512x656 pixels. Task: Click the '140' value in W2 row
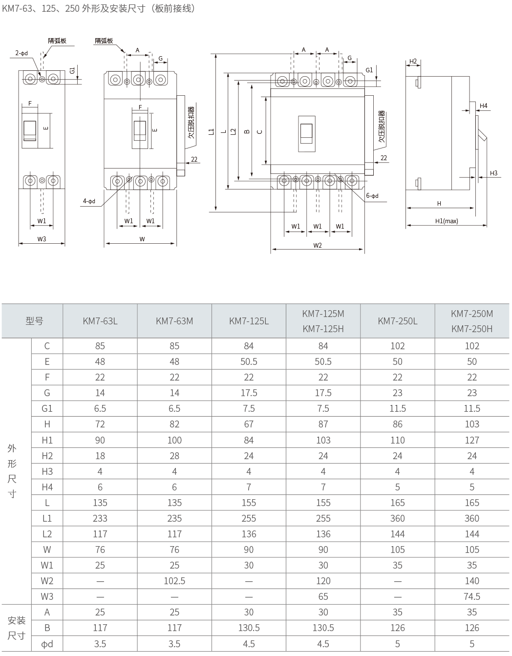point(472,581)
